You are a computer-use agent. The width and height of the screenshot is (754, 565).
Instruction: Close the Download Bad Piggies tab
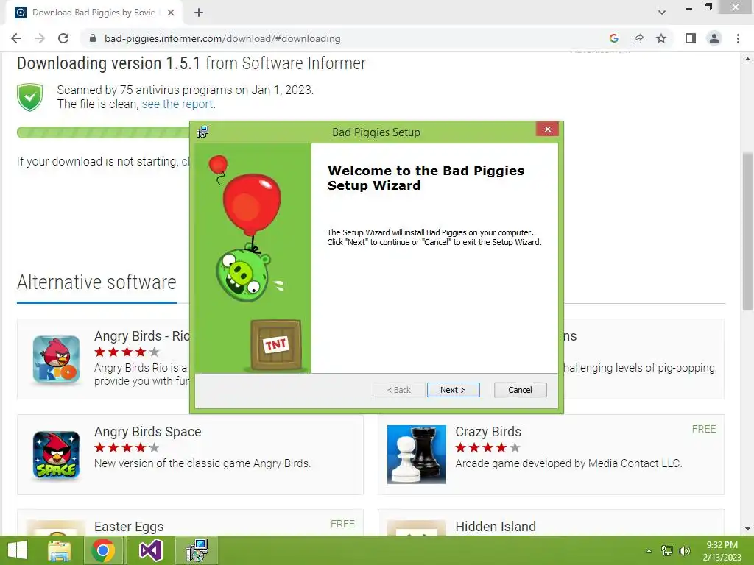171,13
